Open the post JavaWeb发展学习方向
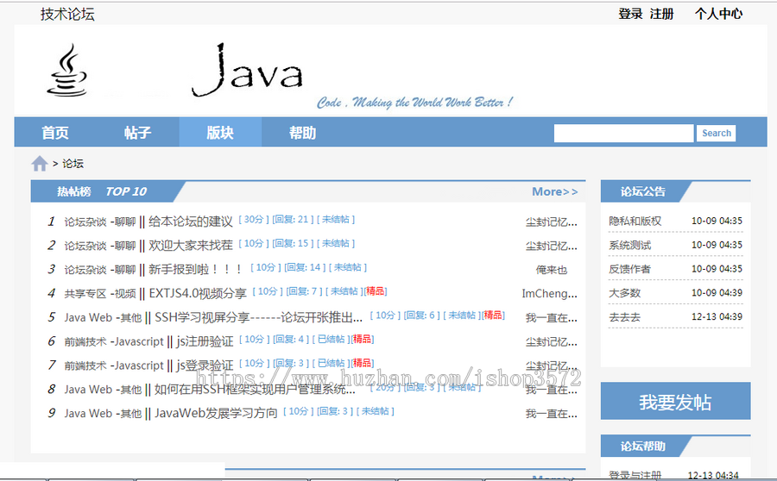This screenshot has width=777, height=481. pos(216,413)
